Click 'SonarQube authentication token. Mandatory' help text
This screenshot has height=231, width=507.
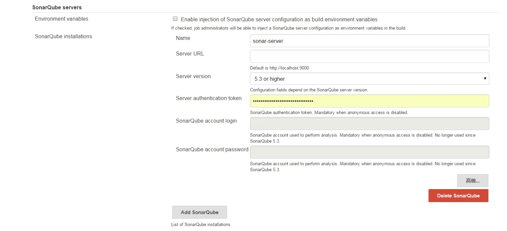pyautogui.click(x=329, y=113)
